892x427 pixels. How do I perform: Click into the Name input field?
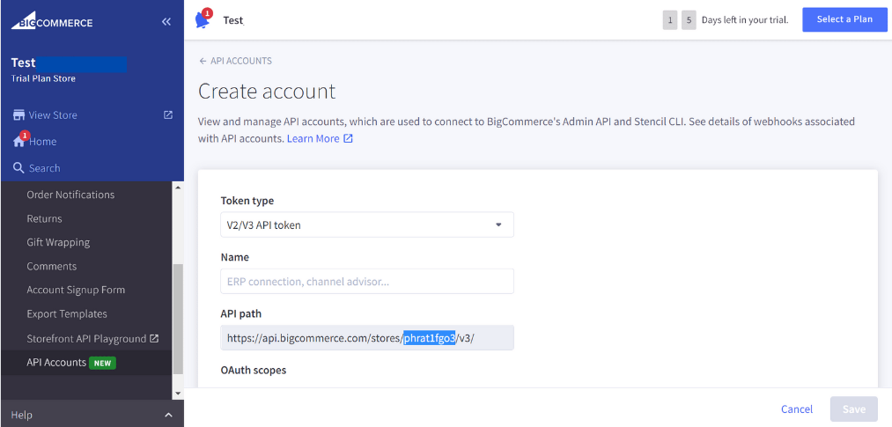(x=366, y=282)
